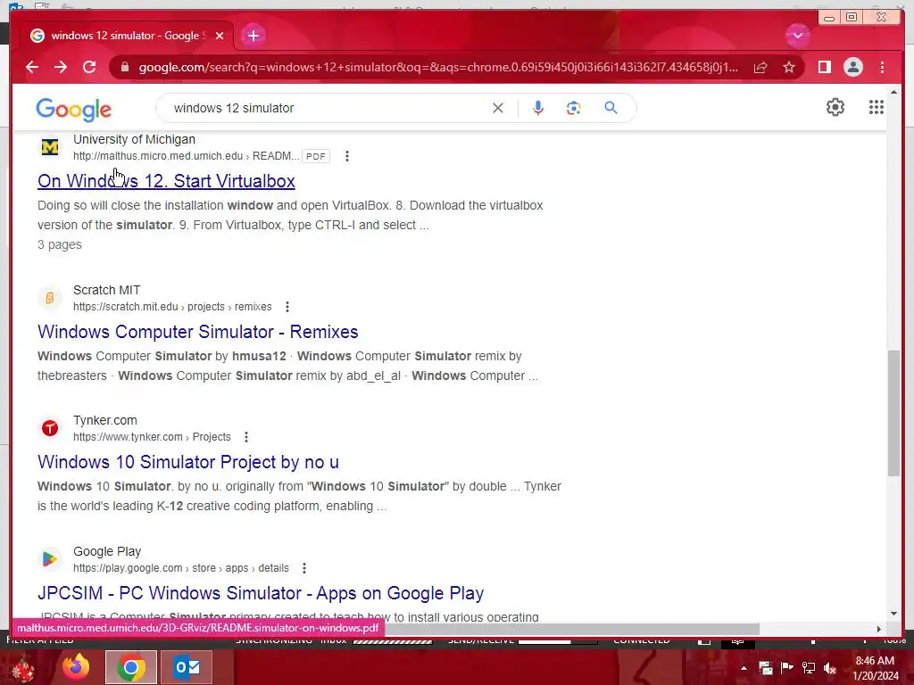Click the muted volume tray icon
The width and height of the screenshot is (914, 685).
[830, 668]
